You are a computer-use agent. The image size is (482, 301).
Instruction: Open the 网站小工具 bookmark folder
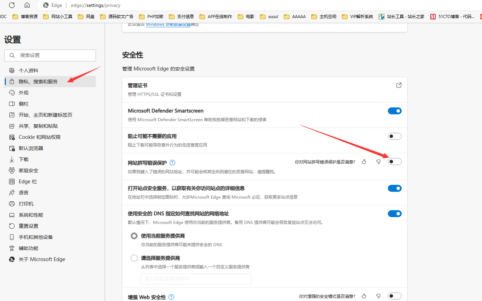point(58,16)
